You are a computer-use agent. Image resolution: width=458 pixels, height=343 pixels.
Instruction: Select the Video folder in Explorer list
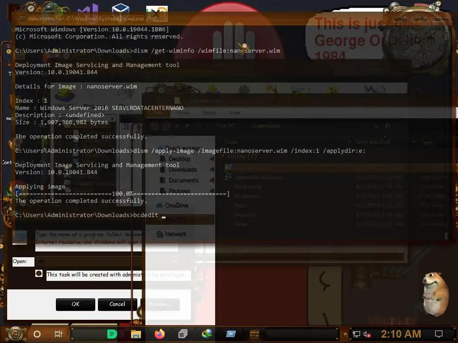point(241,224)
